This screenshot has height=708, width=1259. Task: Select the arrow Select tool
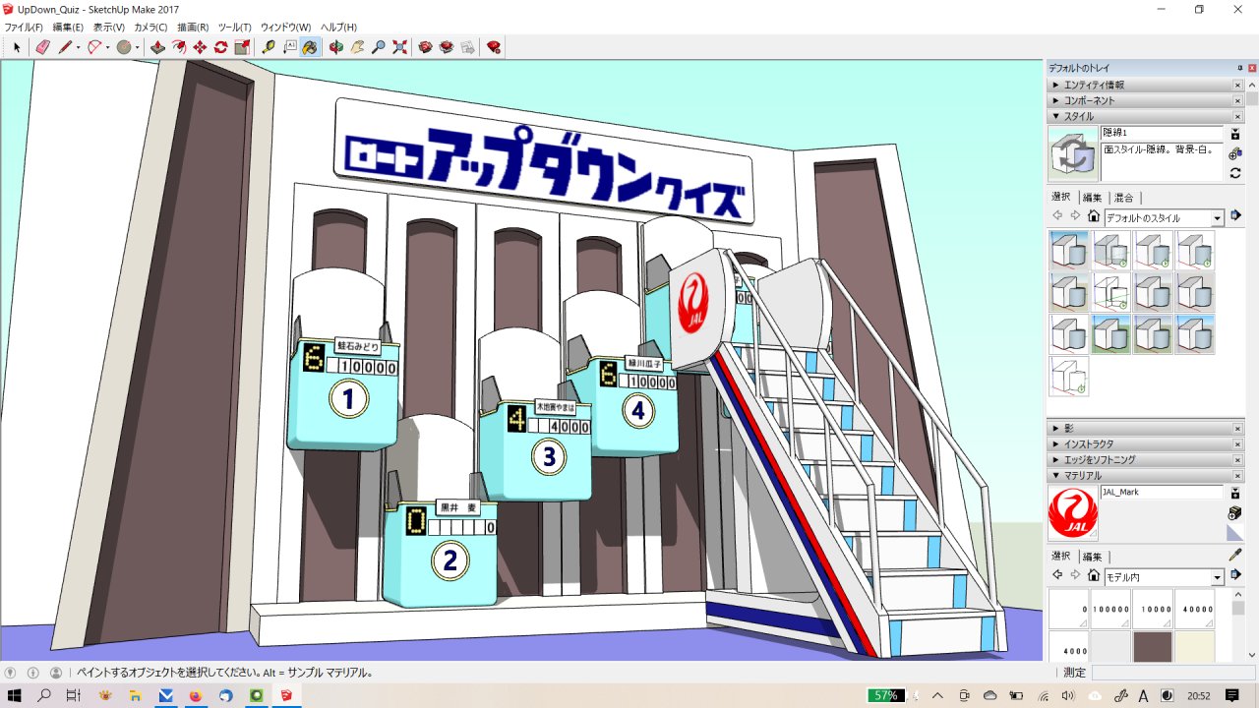(17, 46)
